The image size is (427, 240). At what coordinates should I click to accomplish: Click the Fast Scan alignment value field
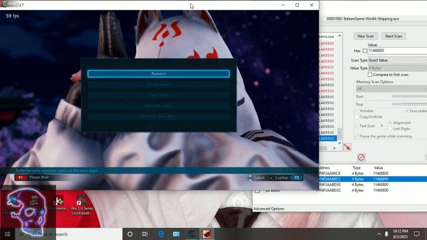click(382, 126)
